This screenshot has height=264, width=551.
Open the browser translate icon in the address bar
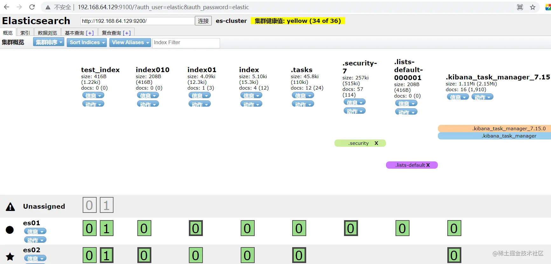tap(520, 7)
